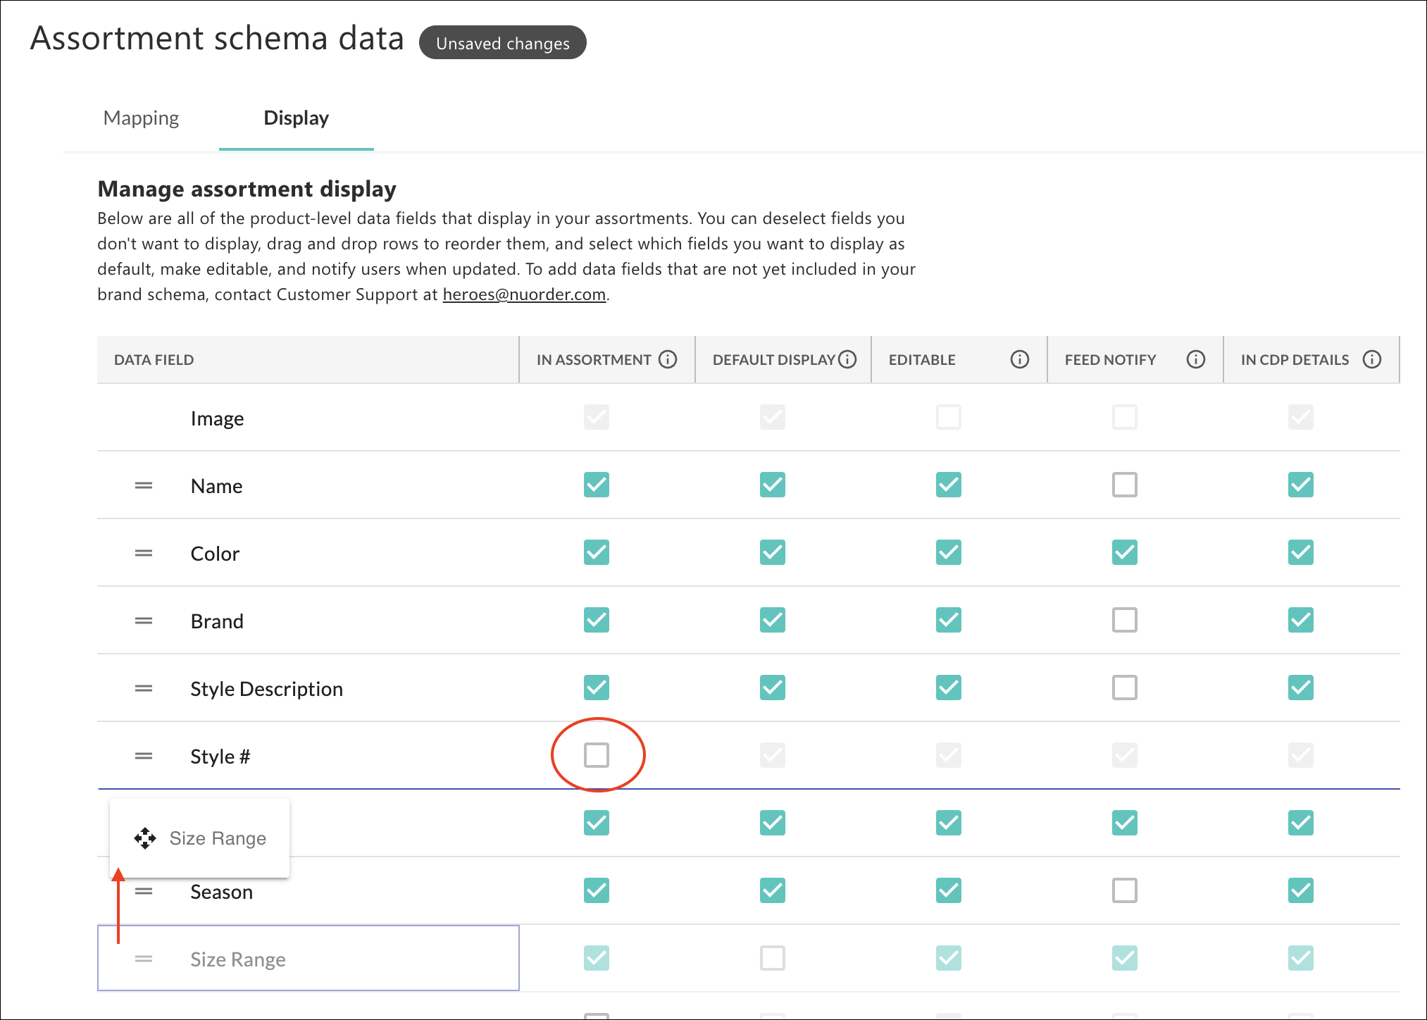The height and width of the screenshot is (1020, 1427).
Task: Click info icon in Feed Notify header
Action: pos(1195,360)
